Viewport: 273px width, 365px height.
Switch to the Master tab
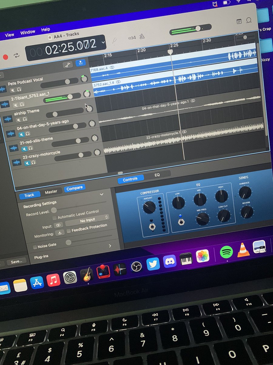pyautogui.click(x=51, y=192)
